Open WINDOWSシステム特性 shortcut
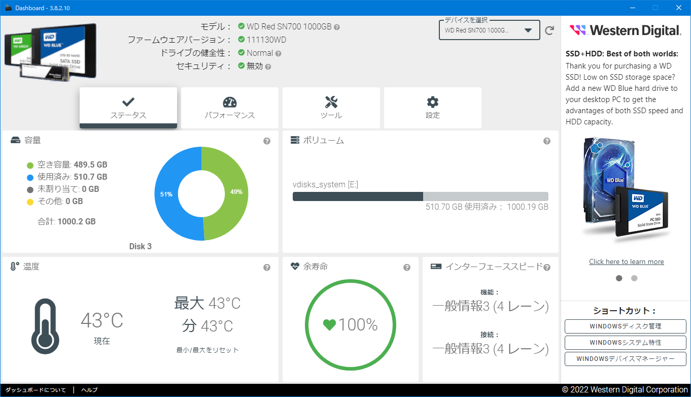Image resolution: width=691 pixels, height=397 pixels. [626, 343]
